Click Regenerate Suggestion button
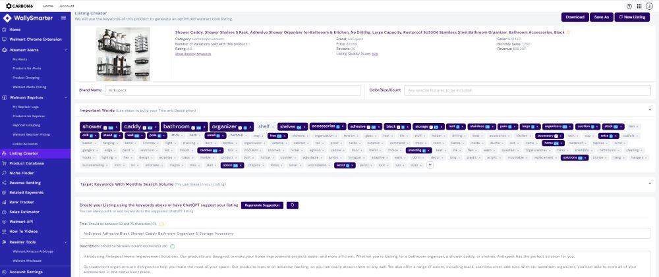Screen dimensions: 659x277 pyautogui.click(x=262, y=205)
